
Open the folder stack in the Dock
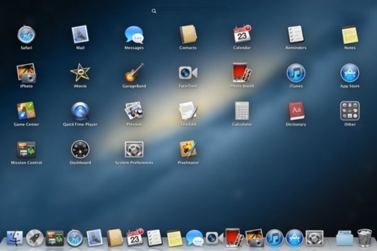click(x=344, y=238)
